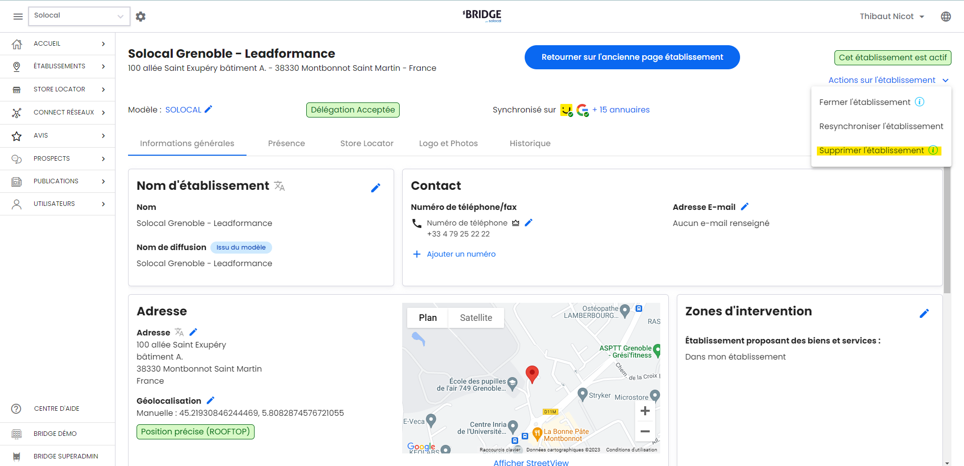Viewport: 964px width, 466px height.
Task: Switch the map to Satellite view
Action: pyautogui.click(x=475, y=318)
